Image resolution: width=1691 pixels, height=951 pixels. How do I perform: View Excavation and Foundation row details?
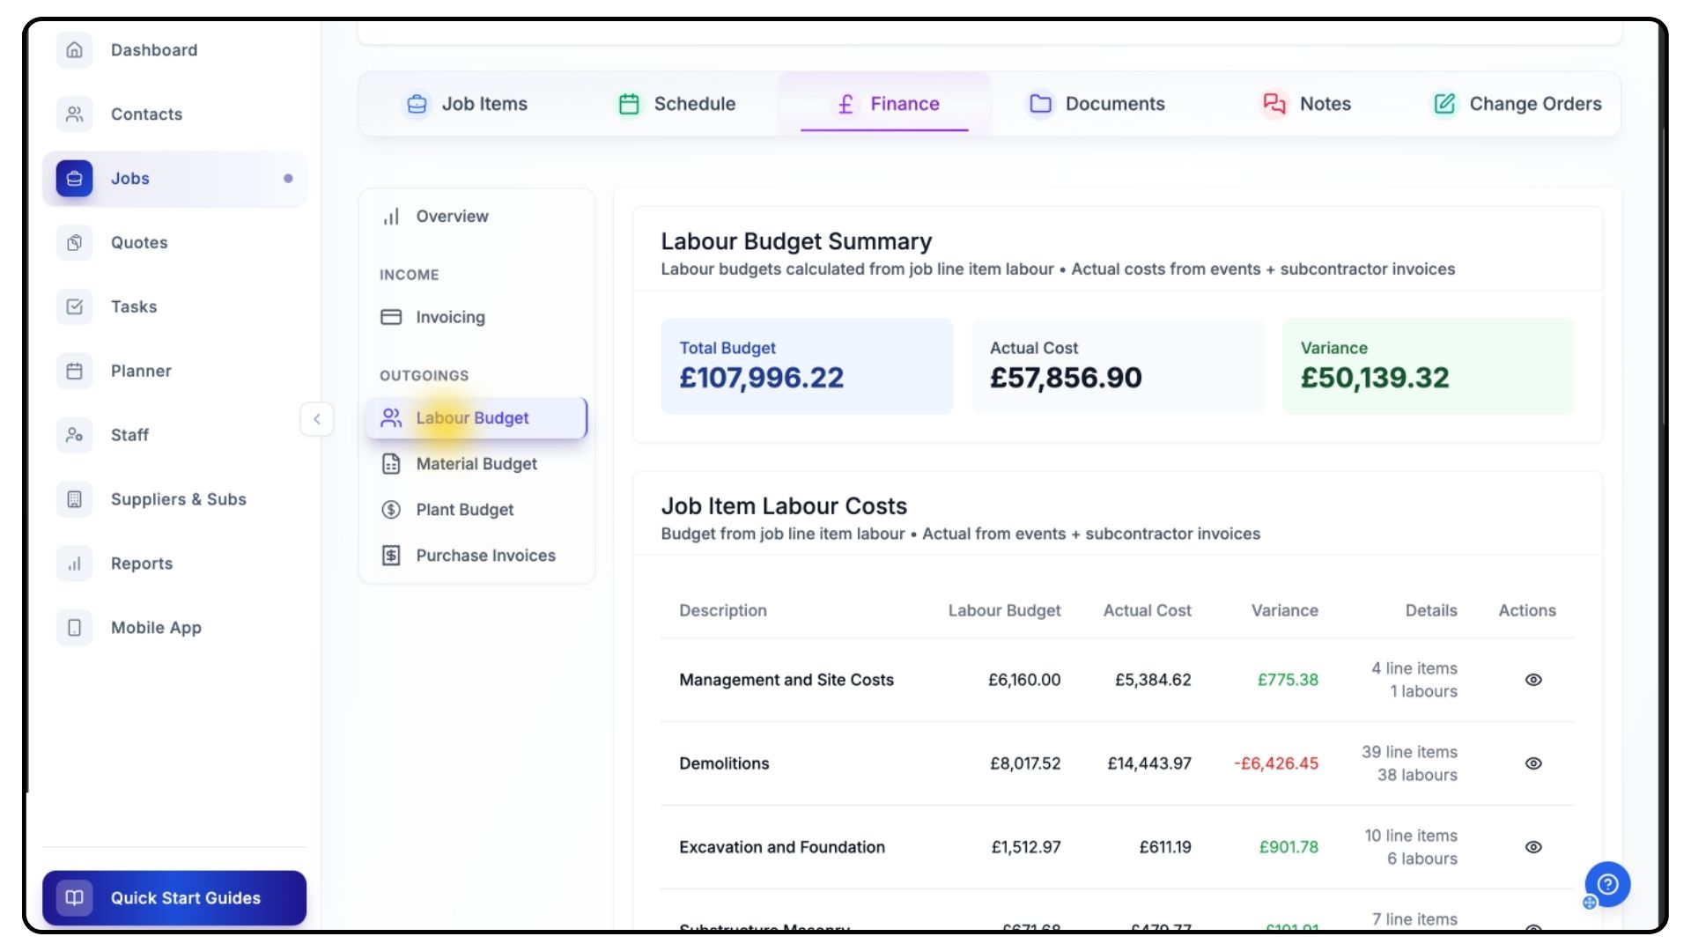coord(1533,847)
